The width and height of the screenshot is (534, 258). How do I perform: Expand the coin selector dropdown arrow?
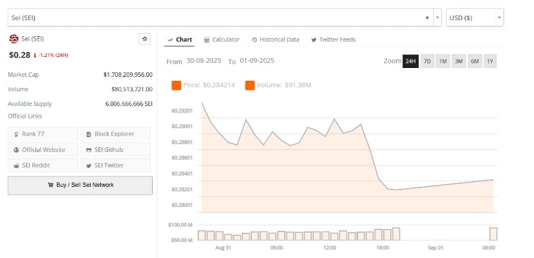[x=438, y=17]
